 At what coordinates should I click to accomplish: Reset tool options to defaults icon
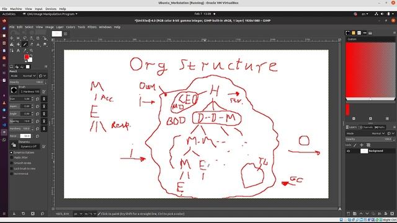(42, 214)
